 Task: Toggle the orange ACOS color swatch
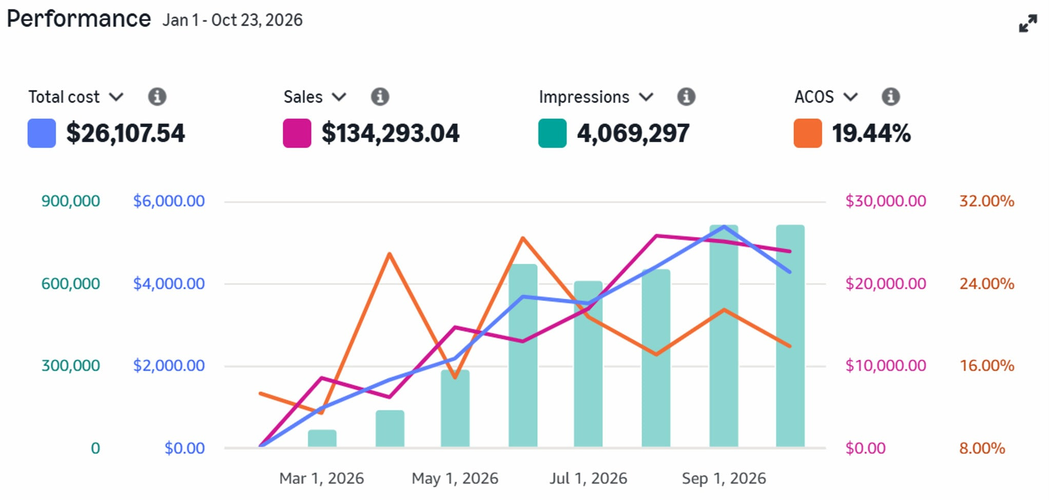pyautogui.click(x=808, y=133)
